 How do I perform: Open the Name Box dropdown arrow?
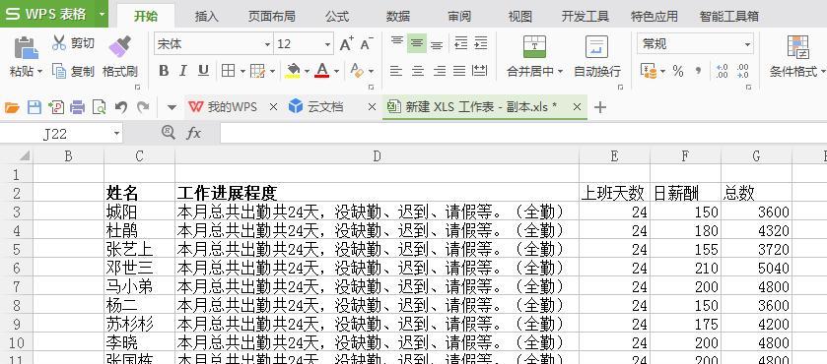click(x=116, y=134)
